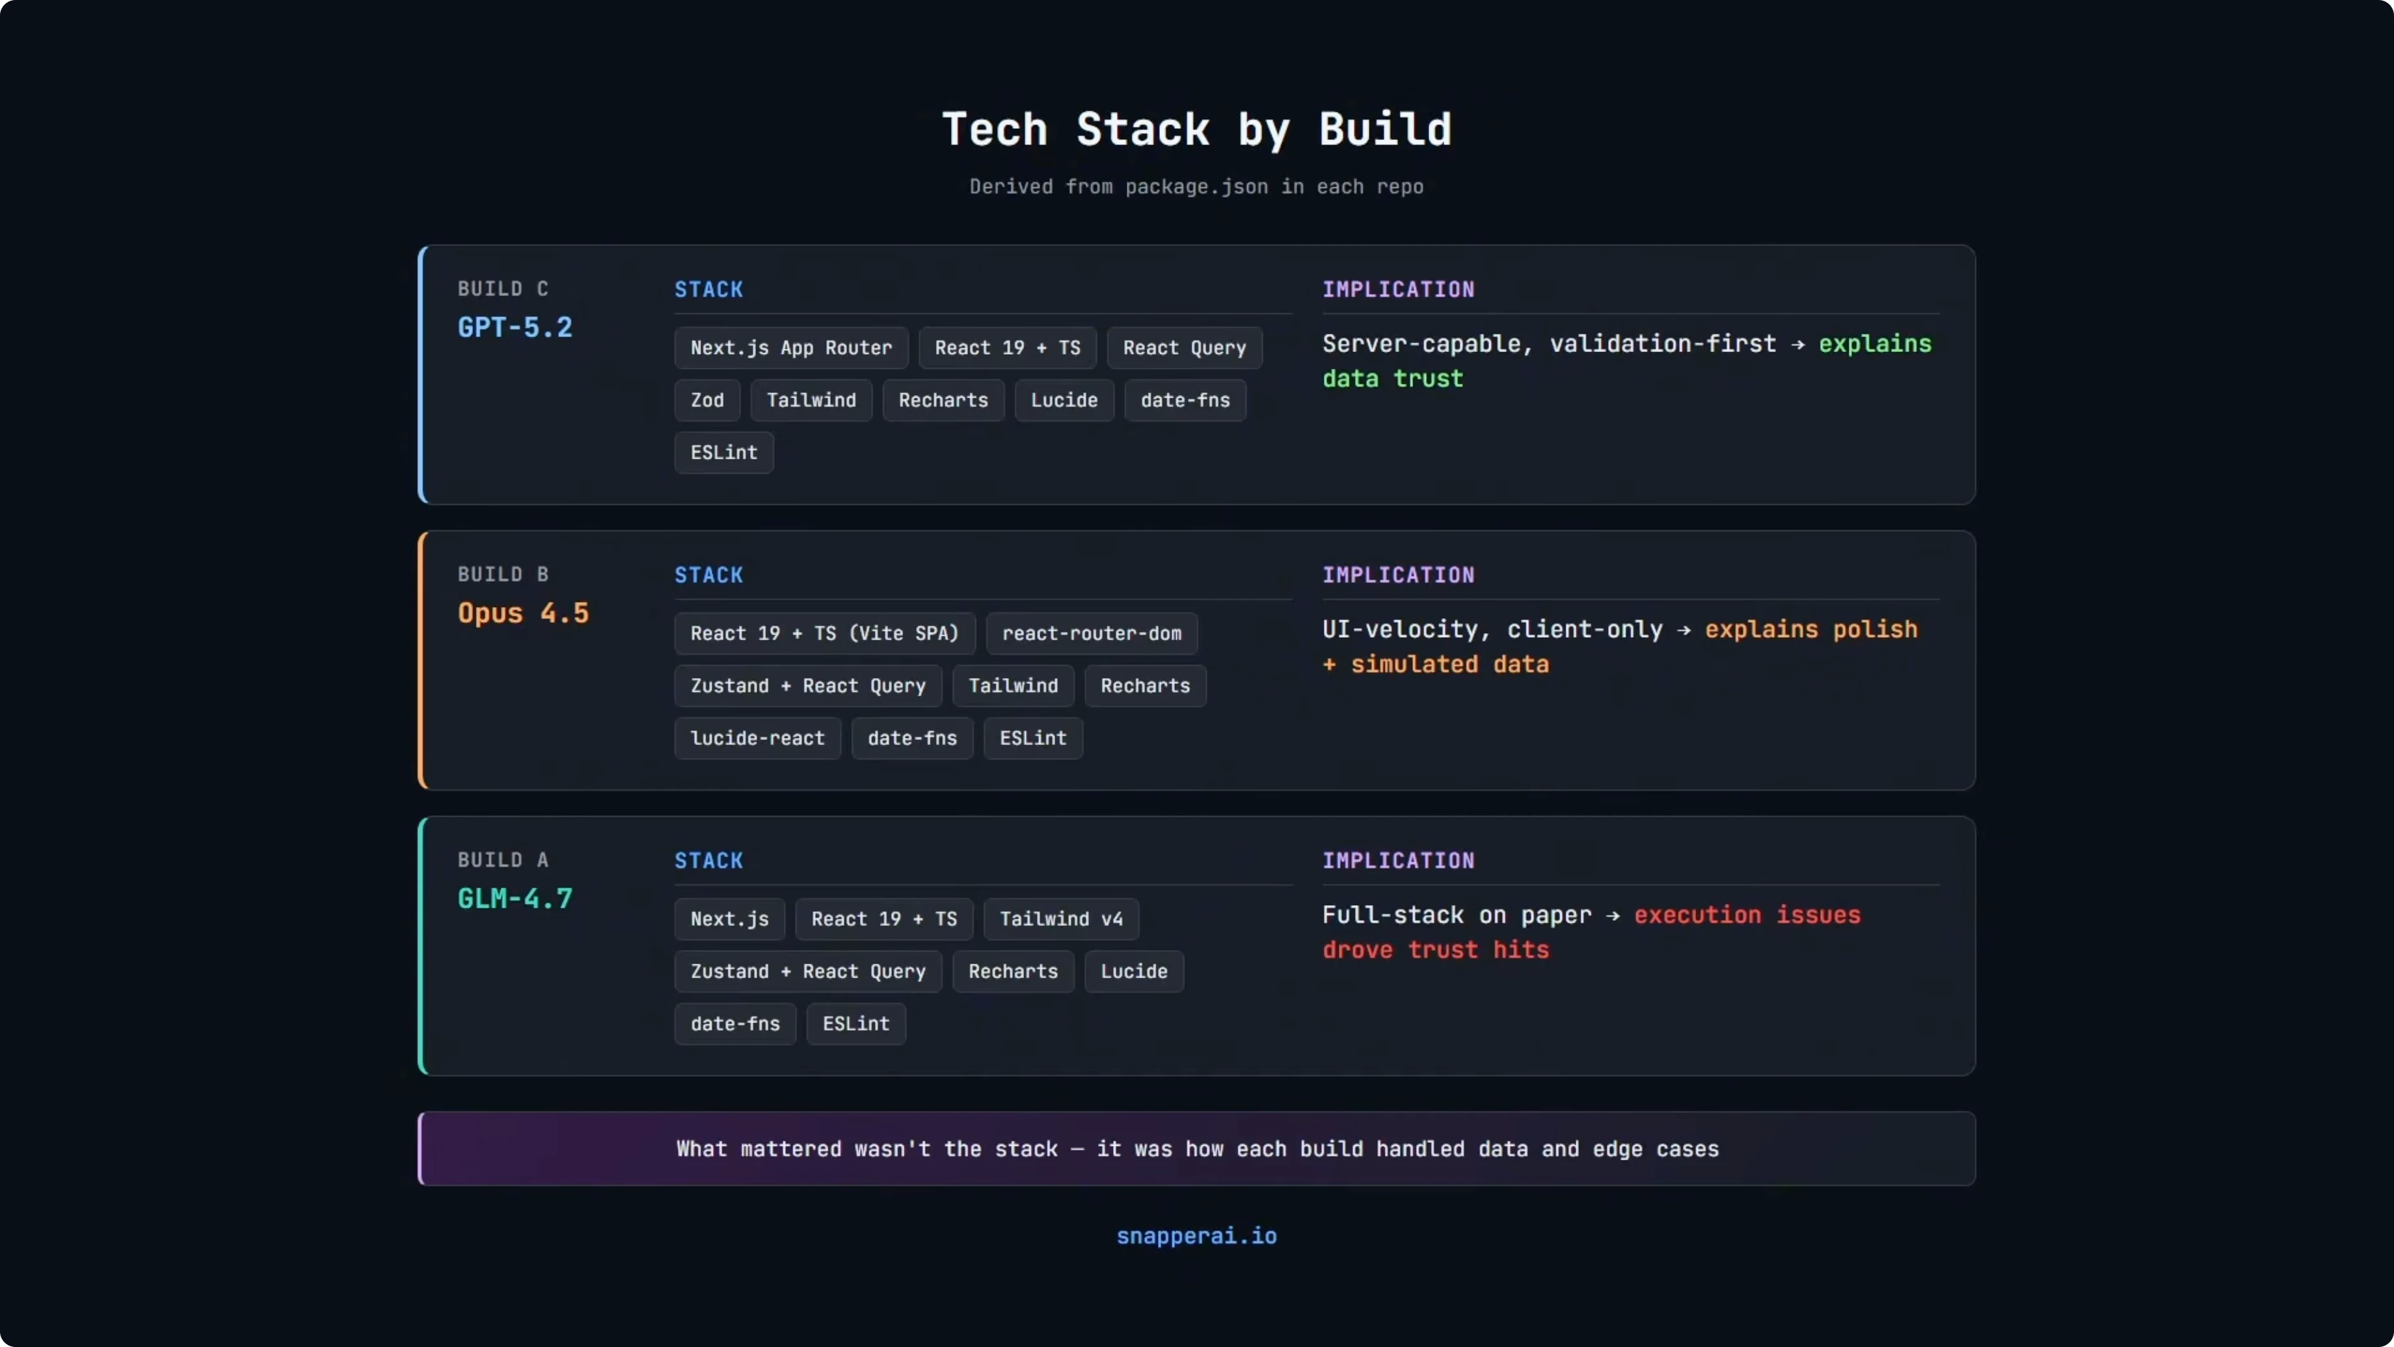Click the snapperai.io link

point(1196,1236)
